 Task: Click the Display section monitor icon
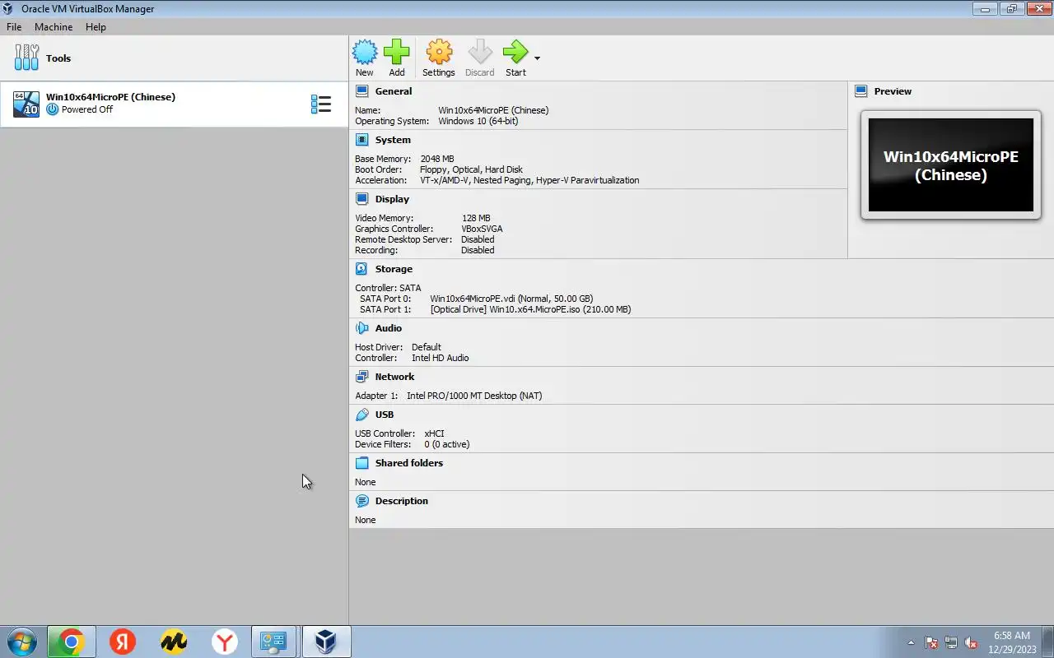[361, 199]
